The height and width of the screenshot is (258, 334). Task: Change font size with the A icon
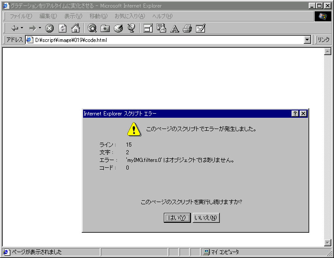175,28
